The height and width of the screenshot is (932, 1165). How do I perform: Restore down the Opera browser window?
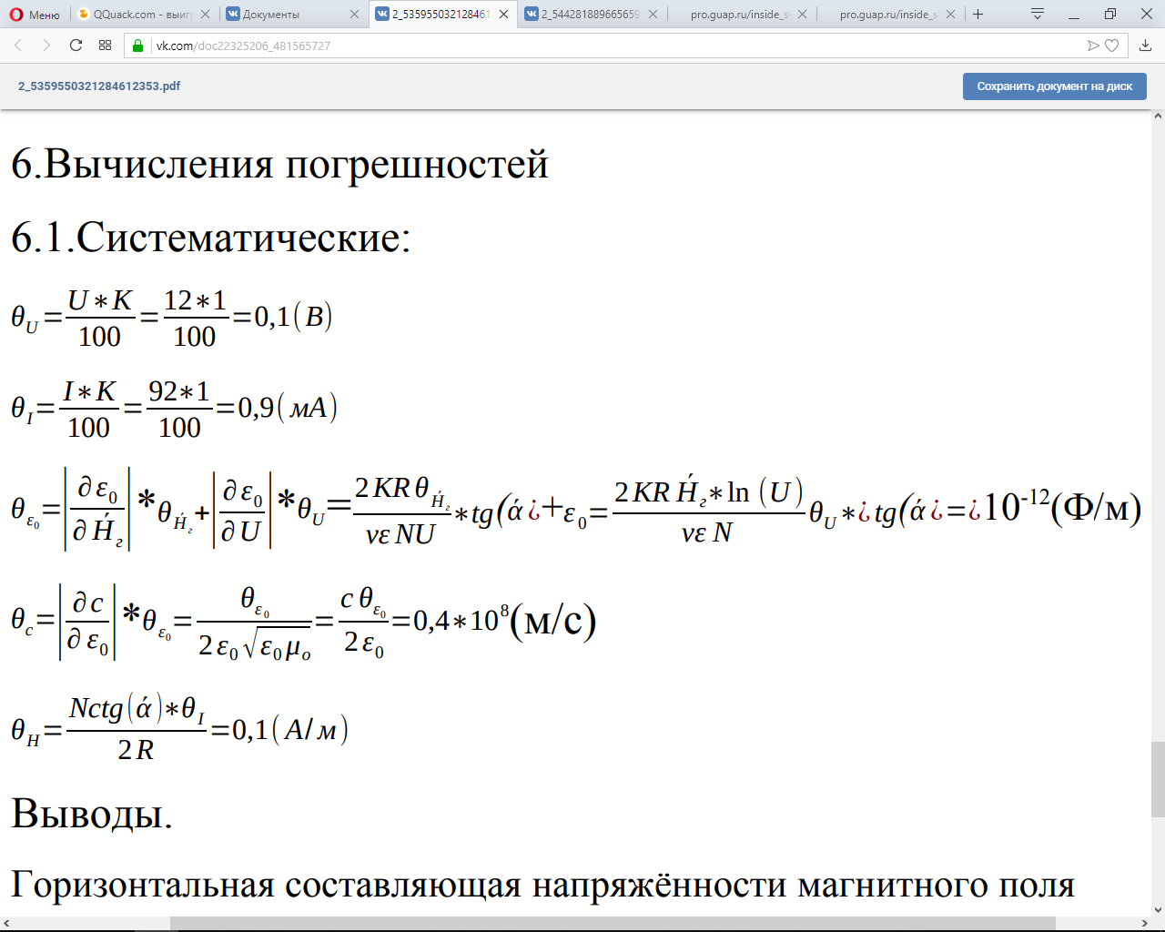[x=1110, y=15]
